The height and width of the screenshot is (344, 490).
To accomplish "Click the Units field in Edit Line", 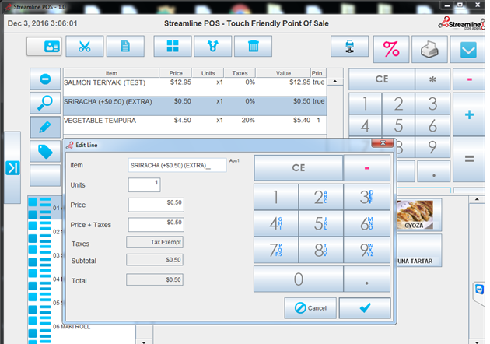I will [x=144, y=184].
